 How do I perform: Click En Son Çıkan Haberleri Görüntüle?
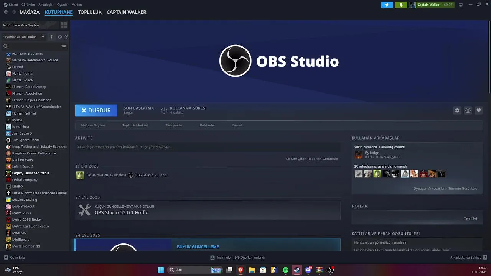tap(312, 159)
